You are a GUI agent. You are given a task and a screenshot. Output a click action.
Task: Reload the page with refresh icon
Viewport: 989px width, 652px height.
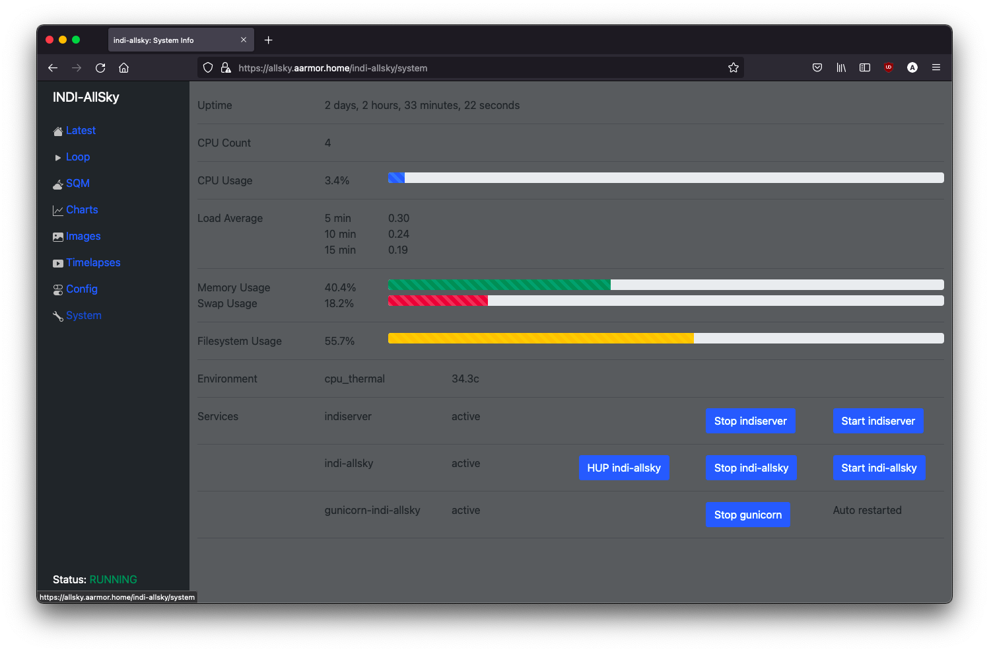(100, 68)
